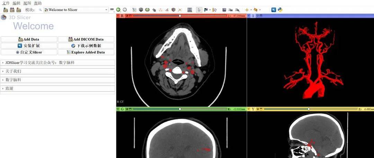The height and width of the screenshot is (158, 374).
Task: Open the Segment Editor module icon
Action: tap(167, 10)
